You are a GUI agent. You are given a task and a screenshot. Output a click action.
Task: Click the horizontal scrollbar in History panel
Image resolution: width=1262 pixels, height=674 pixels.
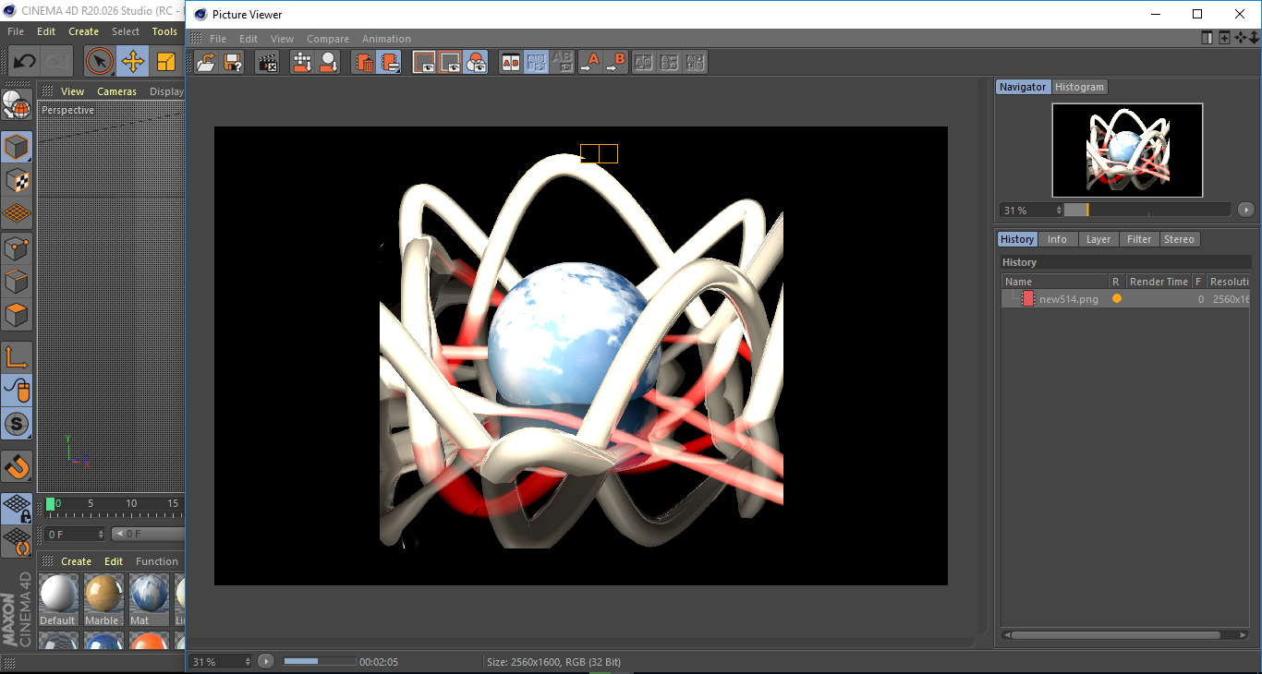[1125, 635]
